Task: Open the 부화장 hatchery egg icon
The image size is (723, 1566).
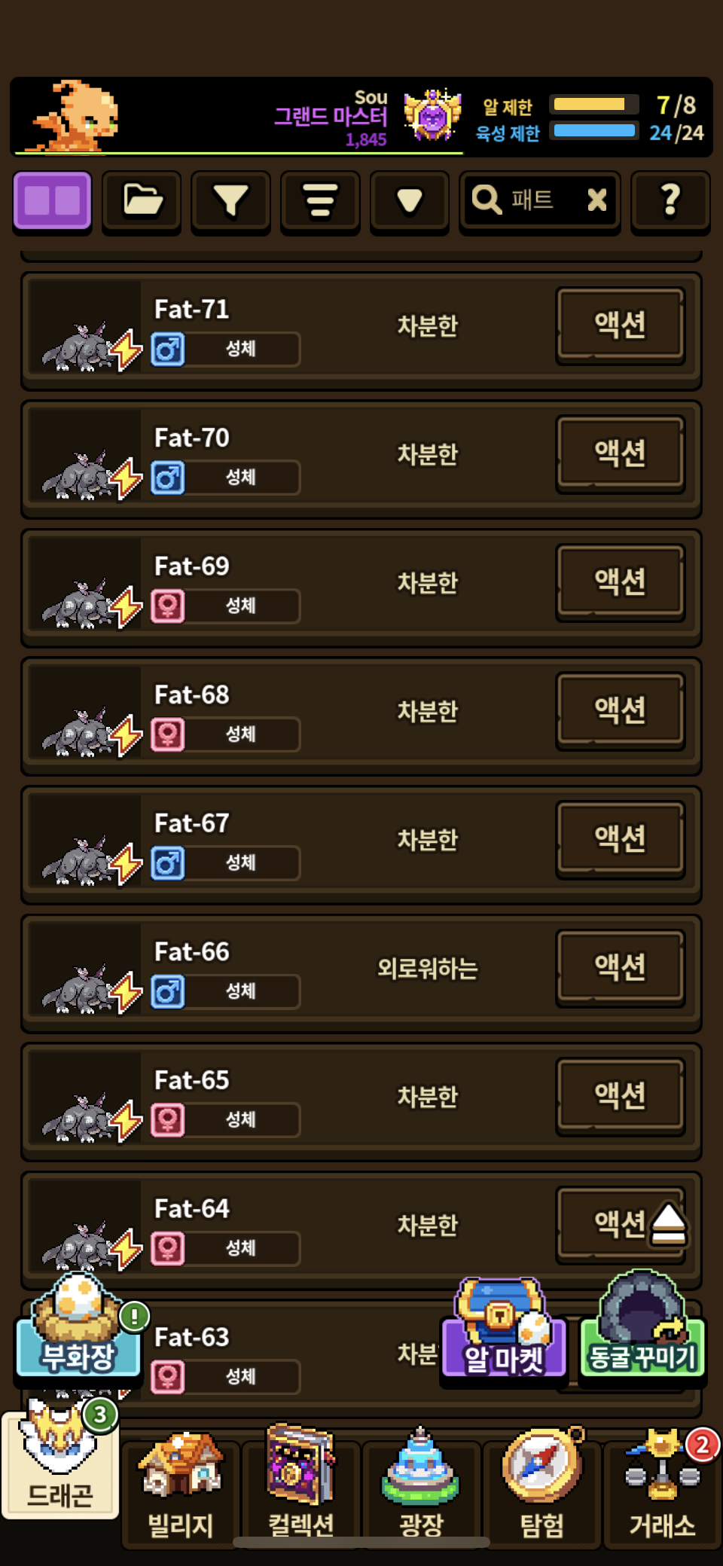Action: [x=78, y=1329]
